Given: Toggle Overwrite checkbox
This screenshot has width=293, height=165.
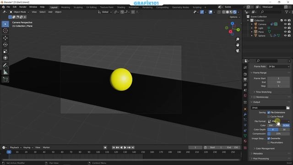Looking at the screenshot, I should (x=269, y=138).
